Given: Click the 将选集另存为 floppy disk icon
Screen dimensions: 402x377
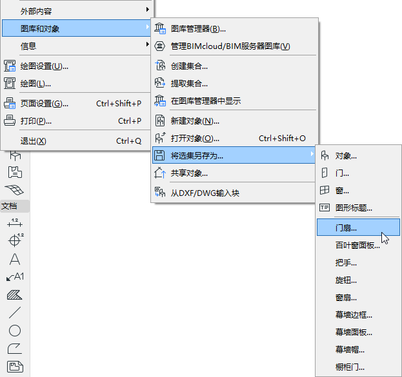Looking at the screenshot, I should [x=159, y=155].
